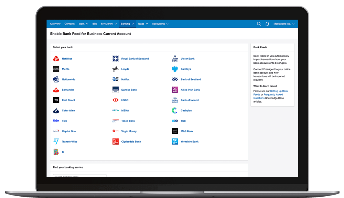Click the Bank of Scotland logo
This screenshot has height=198, width=344.
click(x=175, y=79)
